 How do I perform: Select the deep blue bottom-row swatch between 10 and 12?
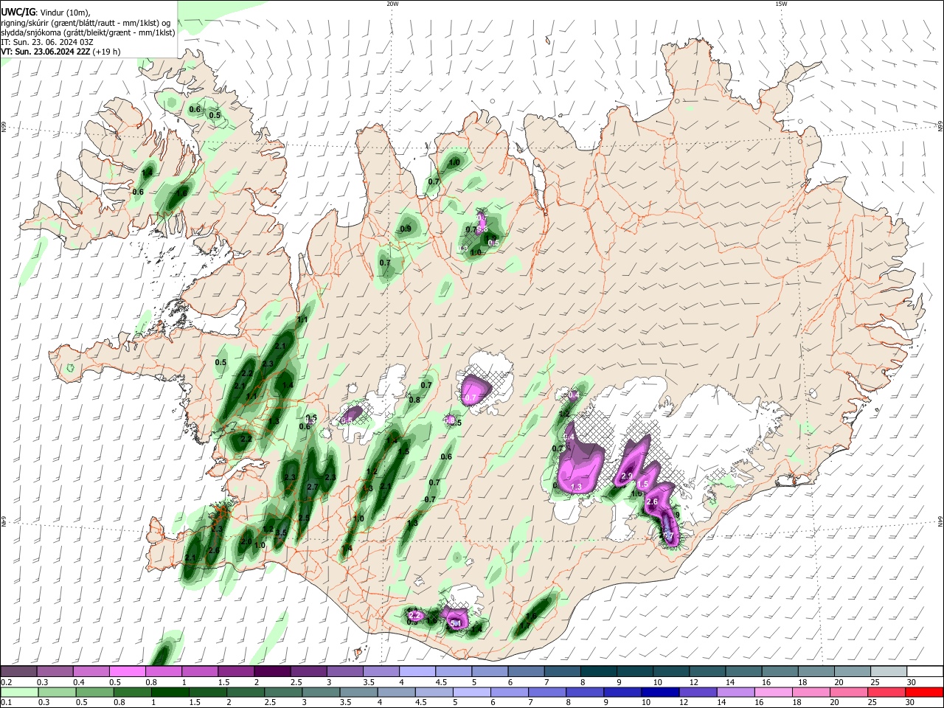661,693
